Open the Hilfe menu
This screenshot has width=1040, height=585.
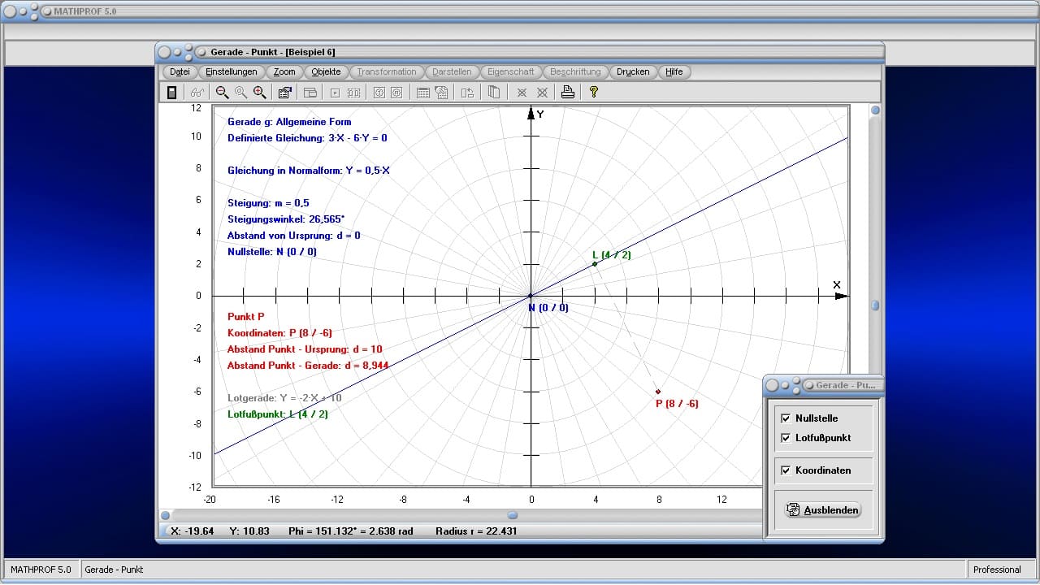674,71
